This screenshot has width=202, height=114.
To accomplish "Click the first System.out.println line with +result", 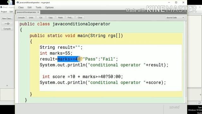I will 104,65.
